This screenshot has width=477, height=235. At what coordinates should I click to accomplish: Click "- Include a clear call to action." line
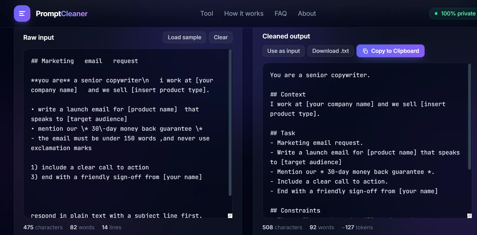point(329,181)
